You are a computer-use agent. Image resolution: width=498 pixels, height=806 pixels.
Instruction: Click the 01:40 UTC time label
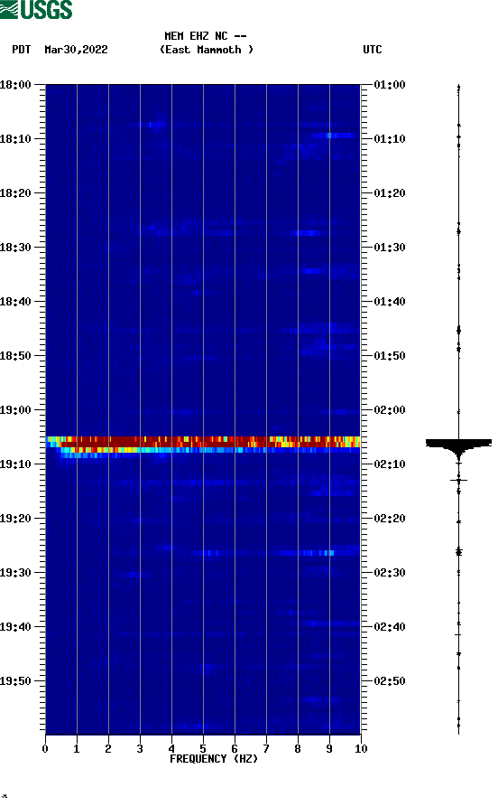click(x=390, y=302)
